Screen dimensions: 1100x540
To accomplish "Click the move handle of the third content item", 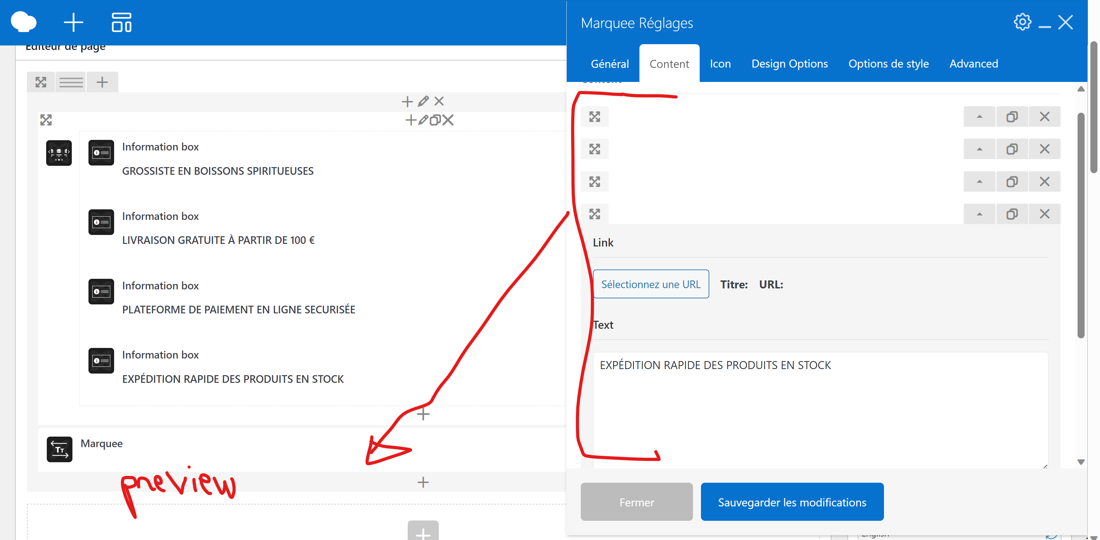I will click(x=595, y=182).
